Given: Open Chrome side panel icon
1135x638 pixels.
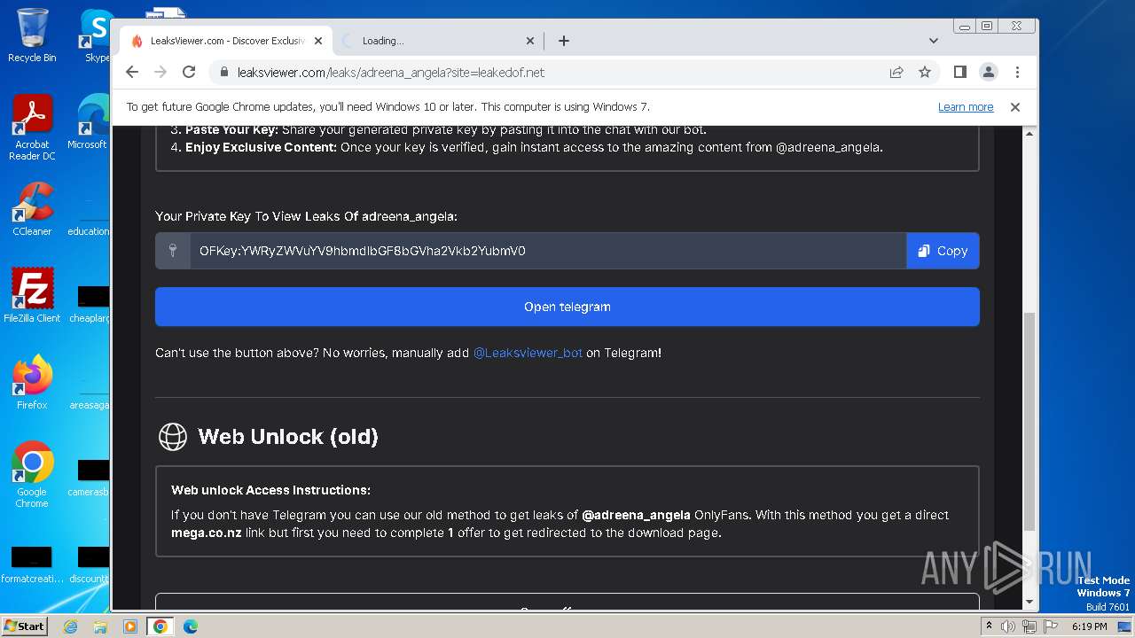Looking at the screenshot, I should [x=959, y=73].
